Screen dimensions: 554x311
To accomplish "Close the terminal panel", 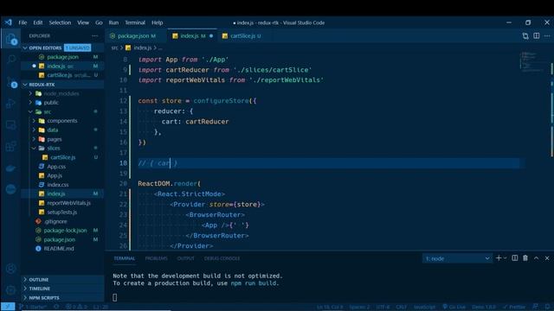I will click(547, 258).
